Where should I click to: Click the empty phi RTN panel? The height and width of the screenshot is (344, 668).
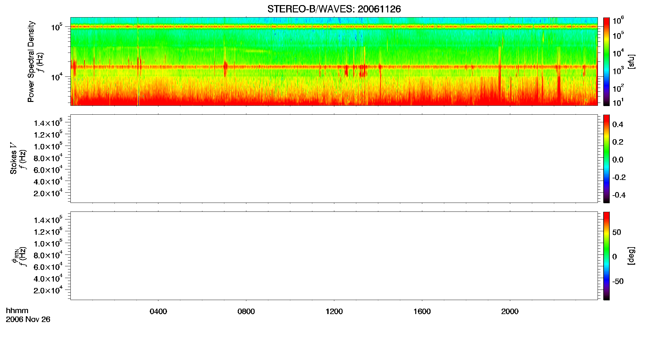point(334,256)
